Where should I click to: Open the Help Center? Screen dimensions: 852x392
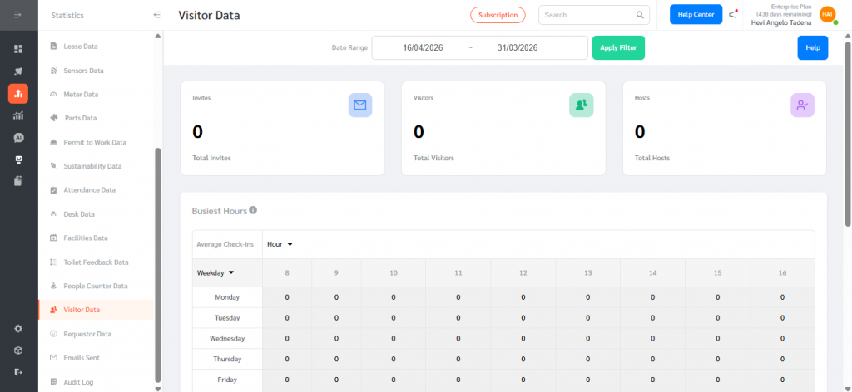click(x=696, y=14)
